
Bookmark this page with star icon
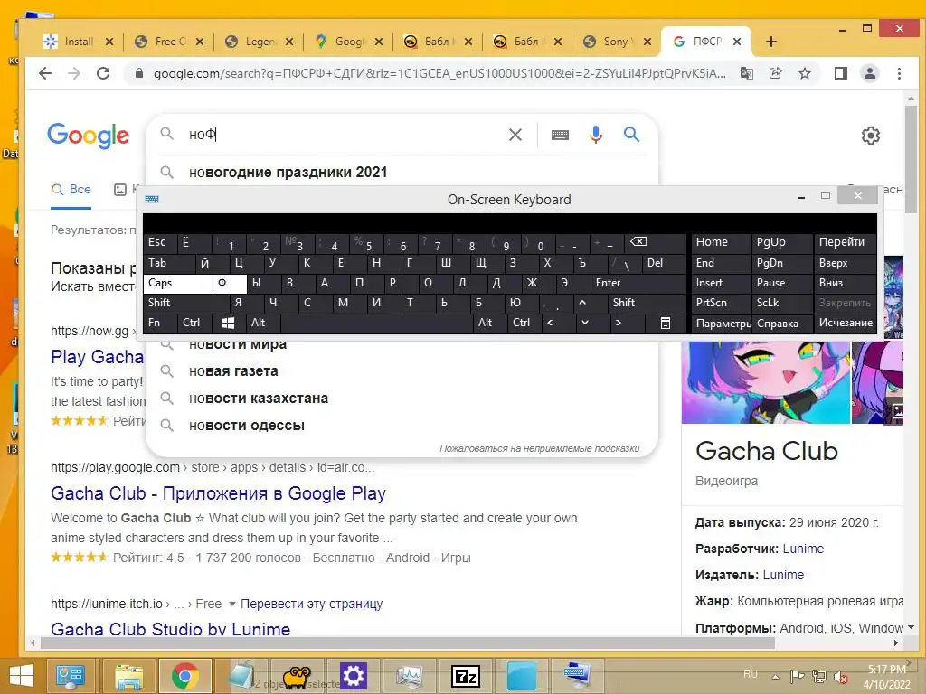tap(804, 73)
